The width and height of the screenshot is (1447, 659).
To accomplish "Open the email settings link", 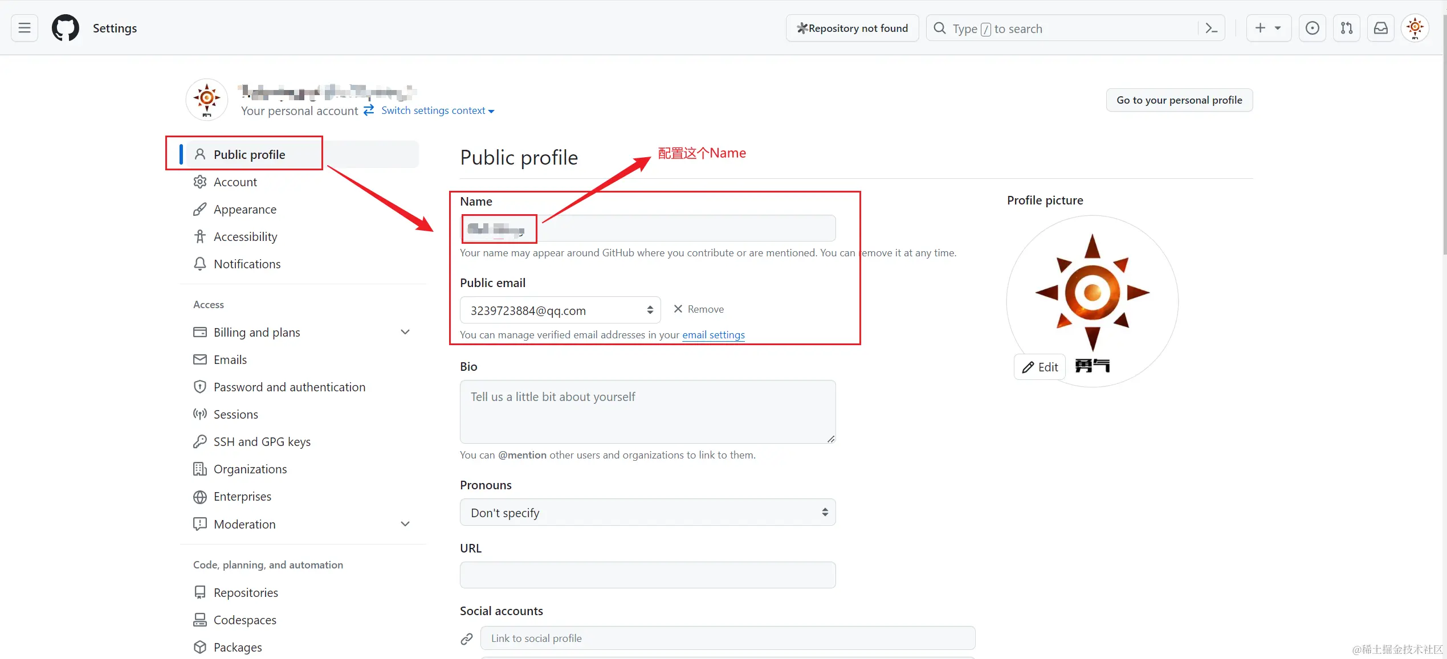I will (x=713, y=335).
